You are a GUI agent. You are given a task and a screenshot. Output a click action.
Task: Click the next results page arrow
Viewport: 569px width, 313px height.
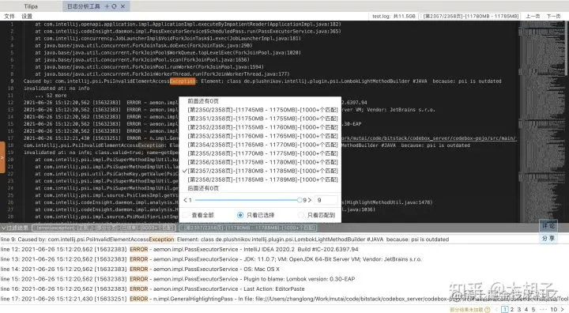coord(563,309)
